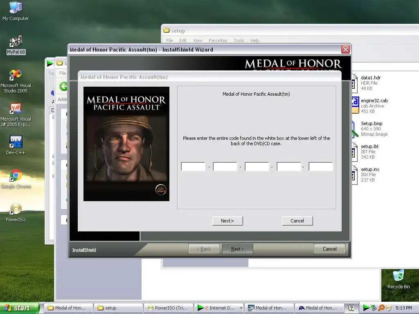
Task: Select engine32.cab archive in setup window
Action: coord(370,106)
